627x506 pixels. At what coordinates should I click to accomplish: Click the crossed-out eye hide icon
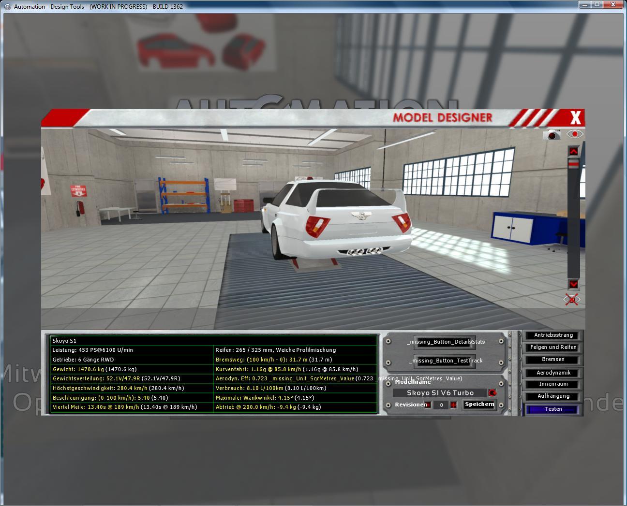pos(572,300)
